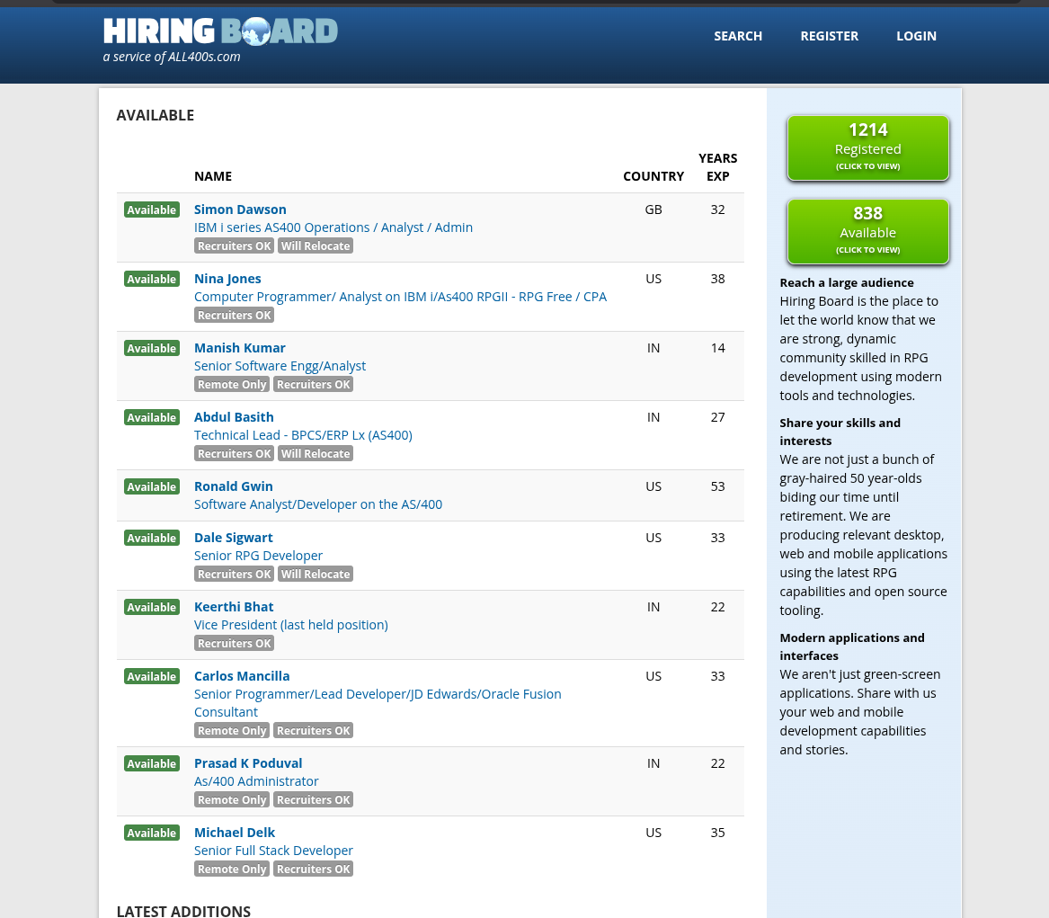Click Available badge beside Abdul Basith

[152, 417]
